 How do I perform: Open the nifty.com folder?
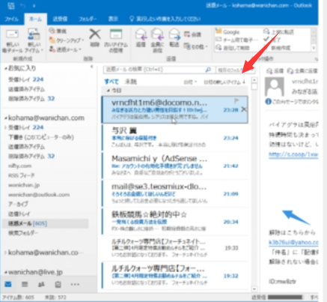click(x=20, y=166)
